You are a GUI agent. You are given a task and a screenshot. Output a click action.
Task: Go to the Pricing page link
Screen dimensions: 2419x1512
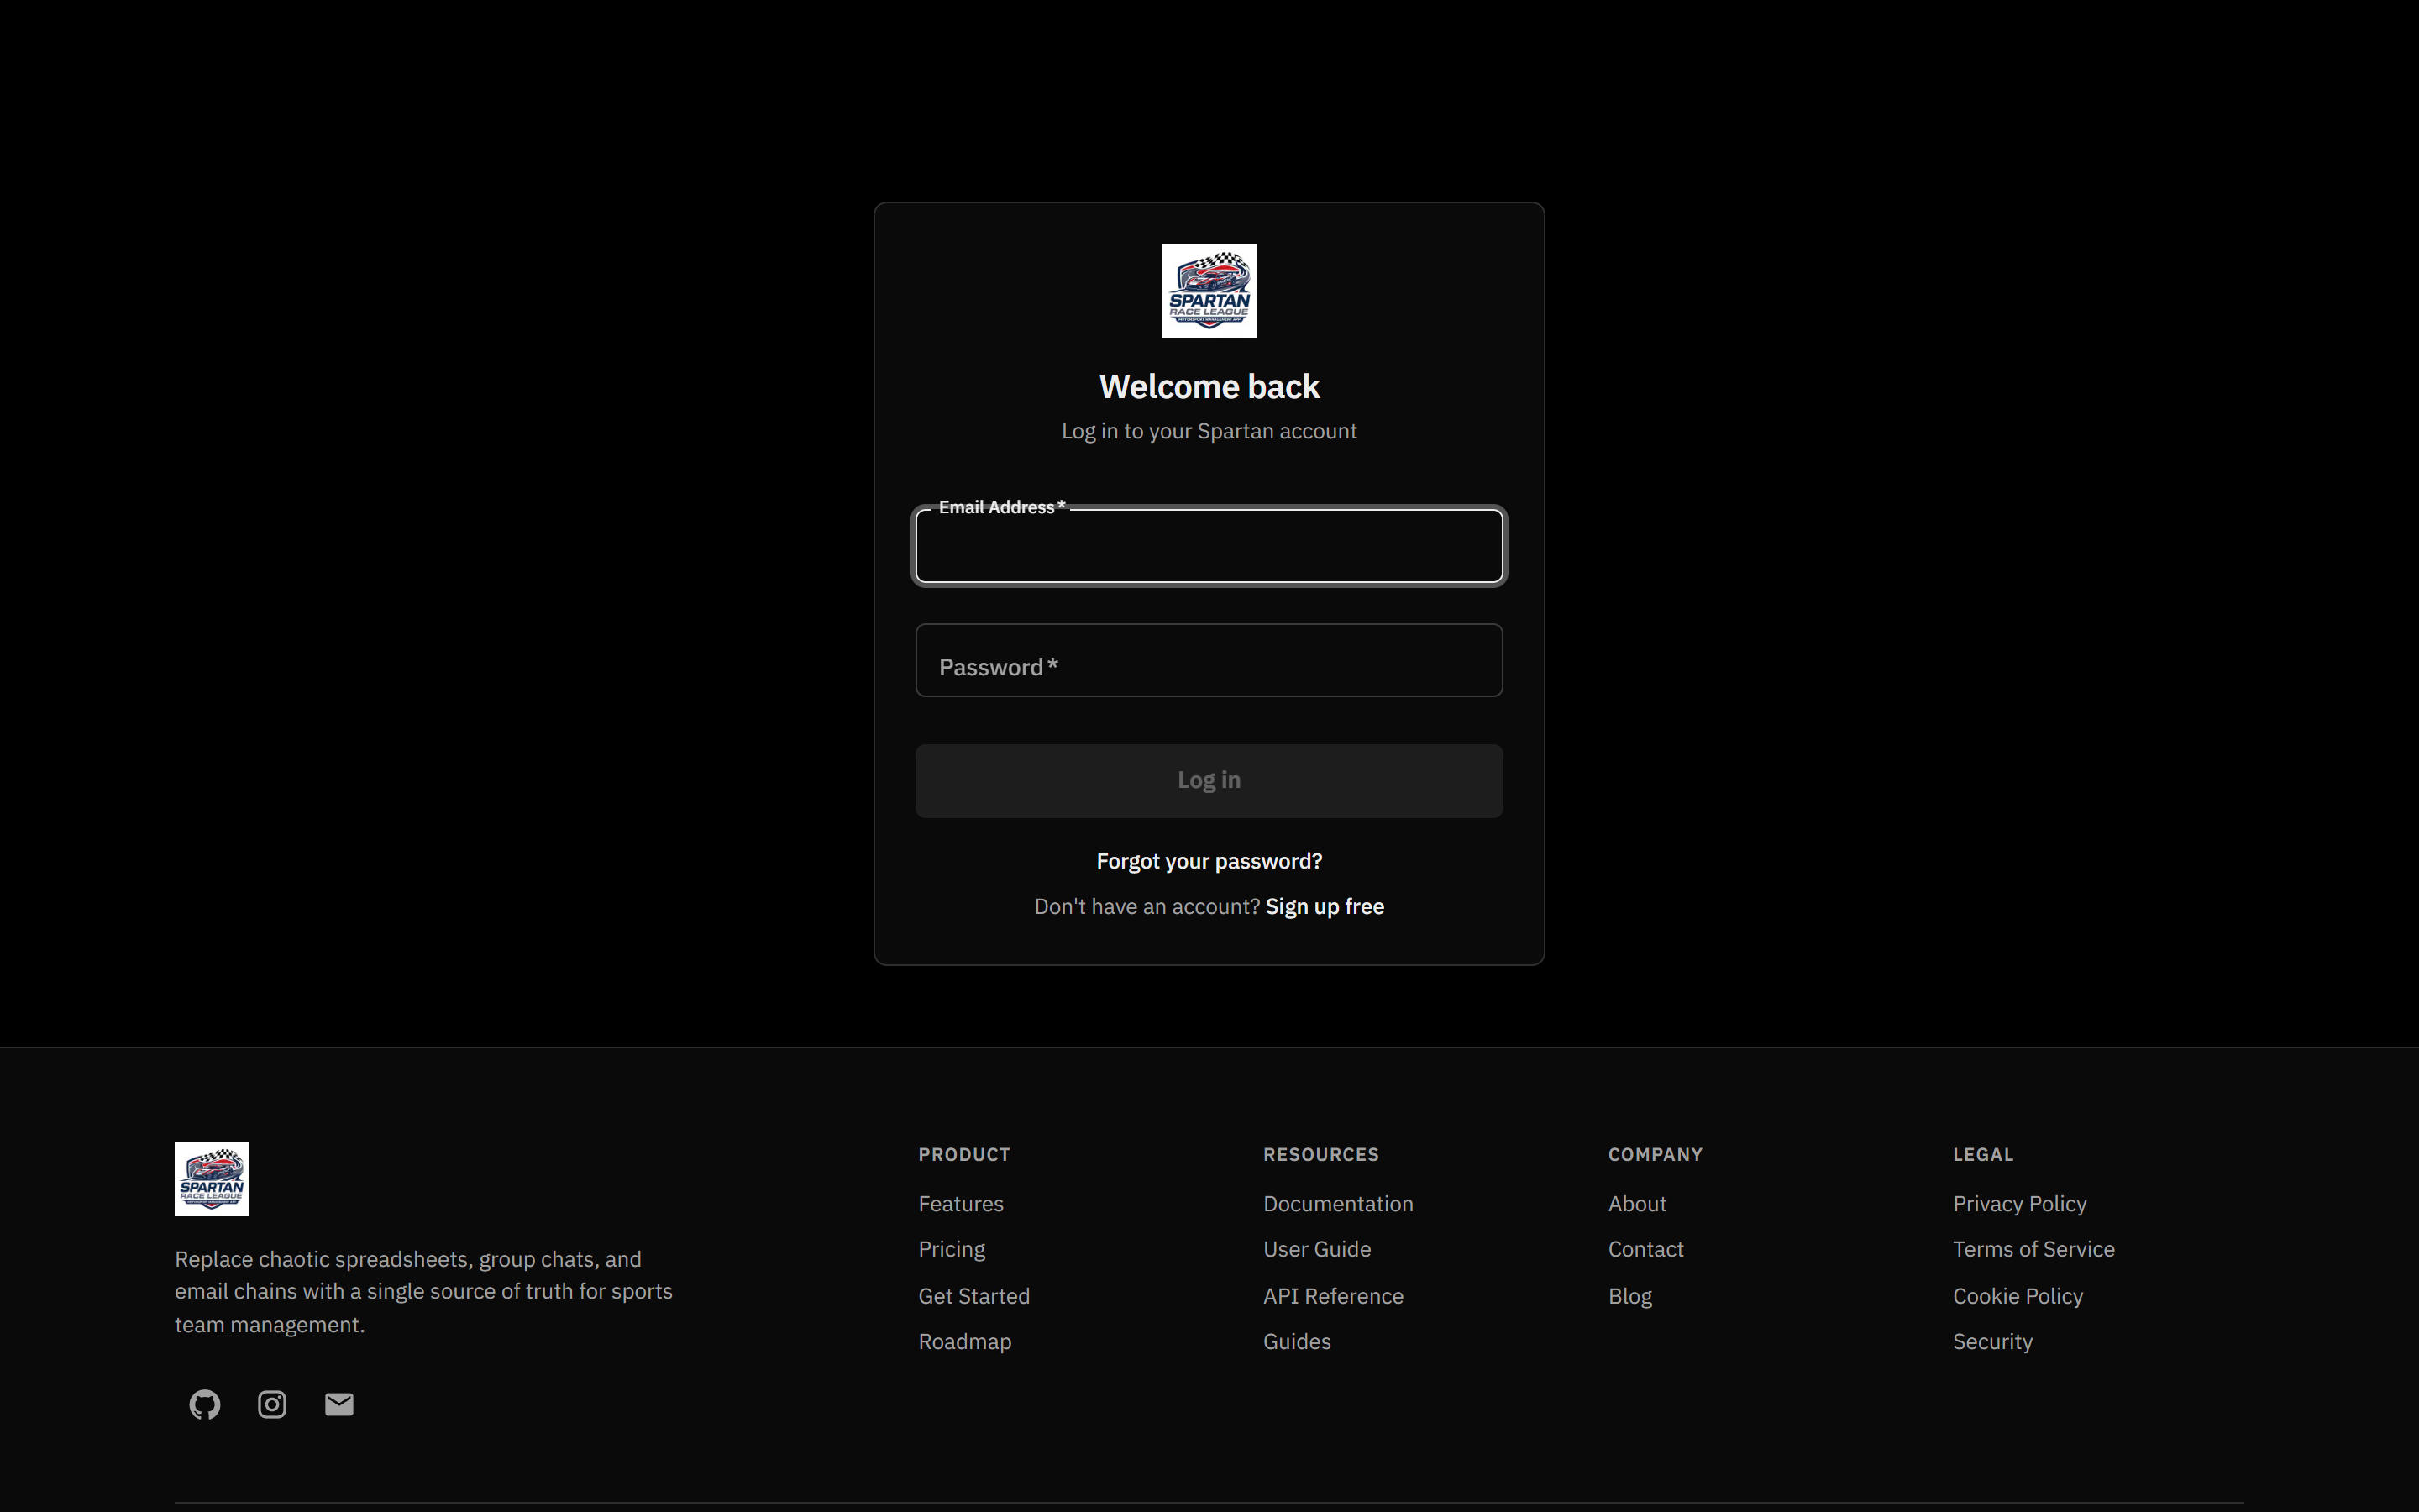[x=952, y=1249]
